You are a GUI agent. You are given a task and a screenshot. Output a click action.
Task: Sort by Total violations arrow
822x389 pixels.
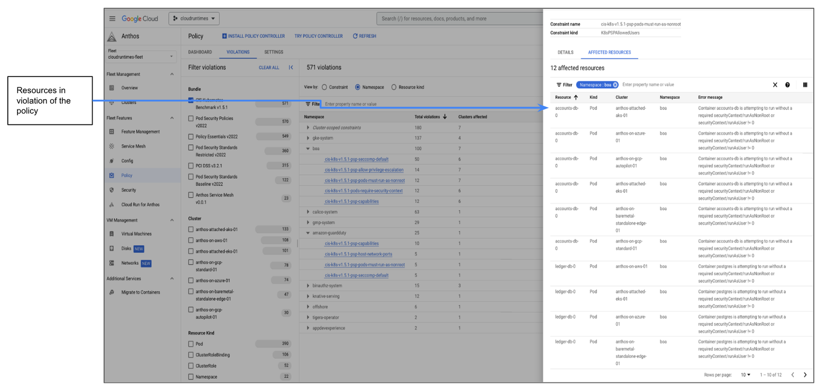tap(445, 117)
